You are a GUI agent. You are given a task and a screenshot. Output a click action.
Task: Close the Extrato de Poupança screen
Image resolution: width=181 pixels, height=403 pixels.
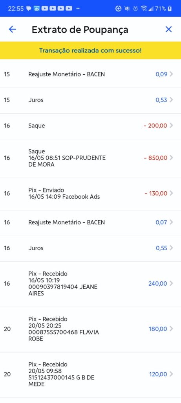pyautogui.click(x=168, y=30)
